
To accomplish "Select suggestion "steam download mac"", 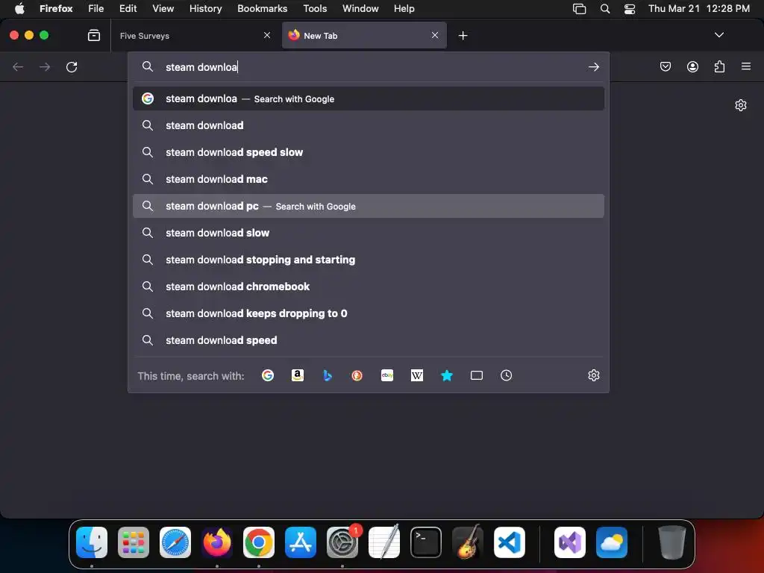I will point(369,179).
